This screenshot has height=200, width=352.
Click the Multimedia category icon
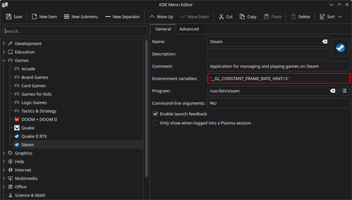click(10, 178)
